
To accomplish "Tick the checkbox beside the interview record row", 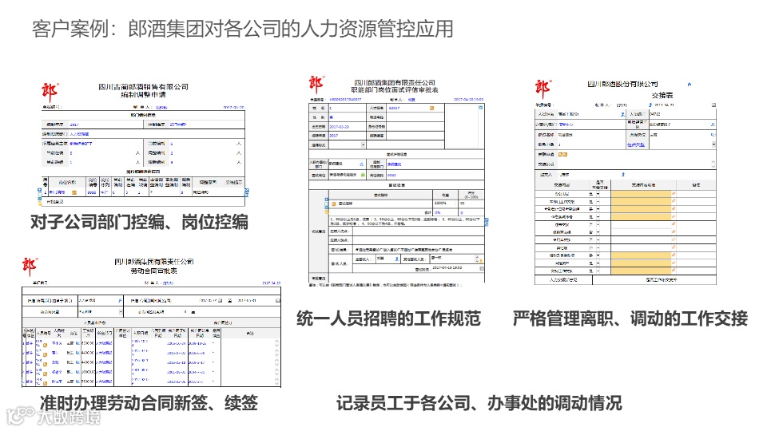I will coord(327,204).
